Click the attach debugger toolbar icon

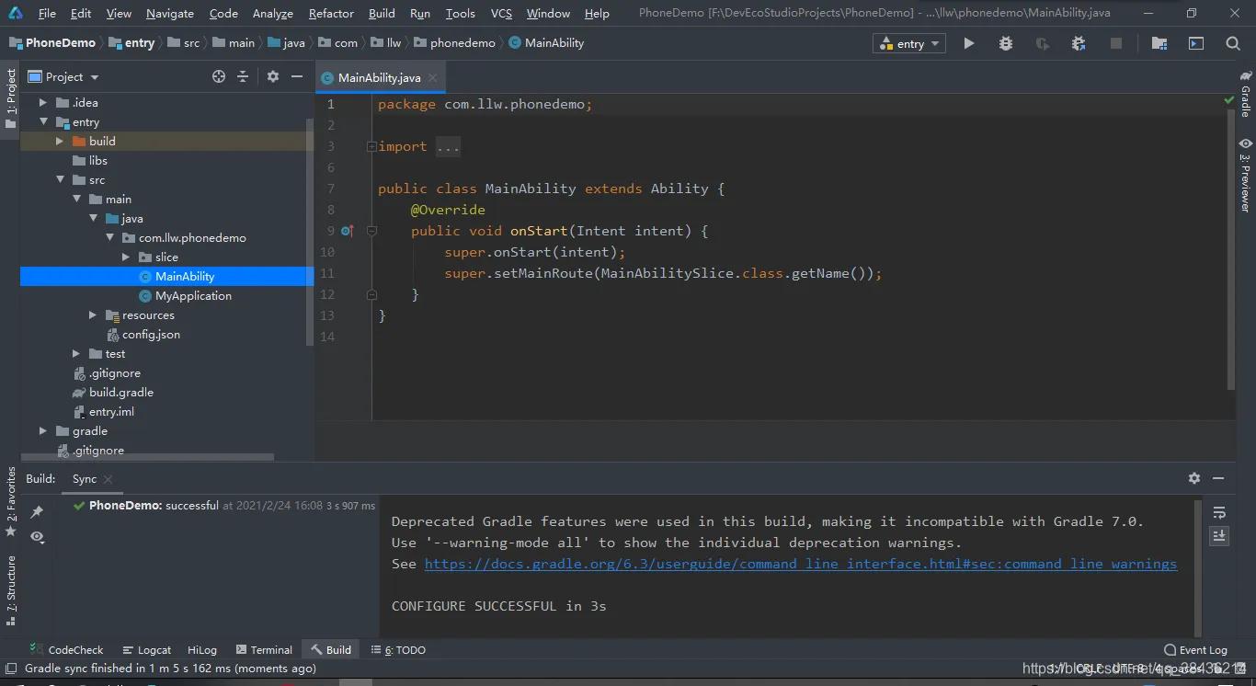(x=1079, y=43)
